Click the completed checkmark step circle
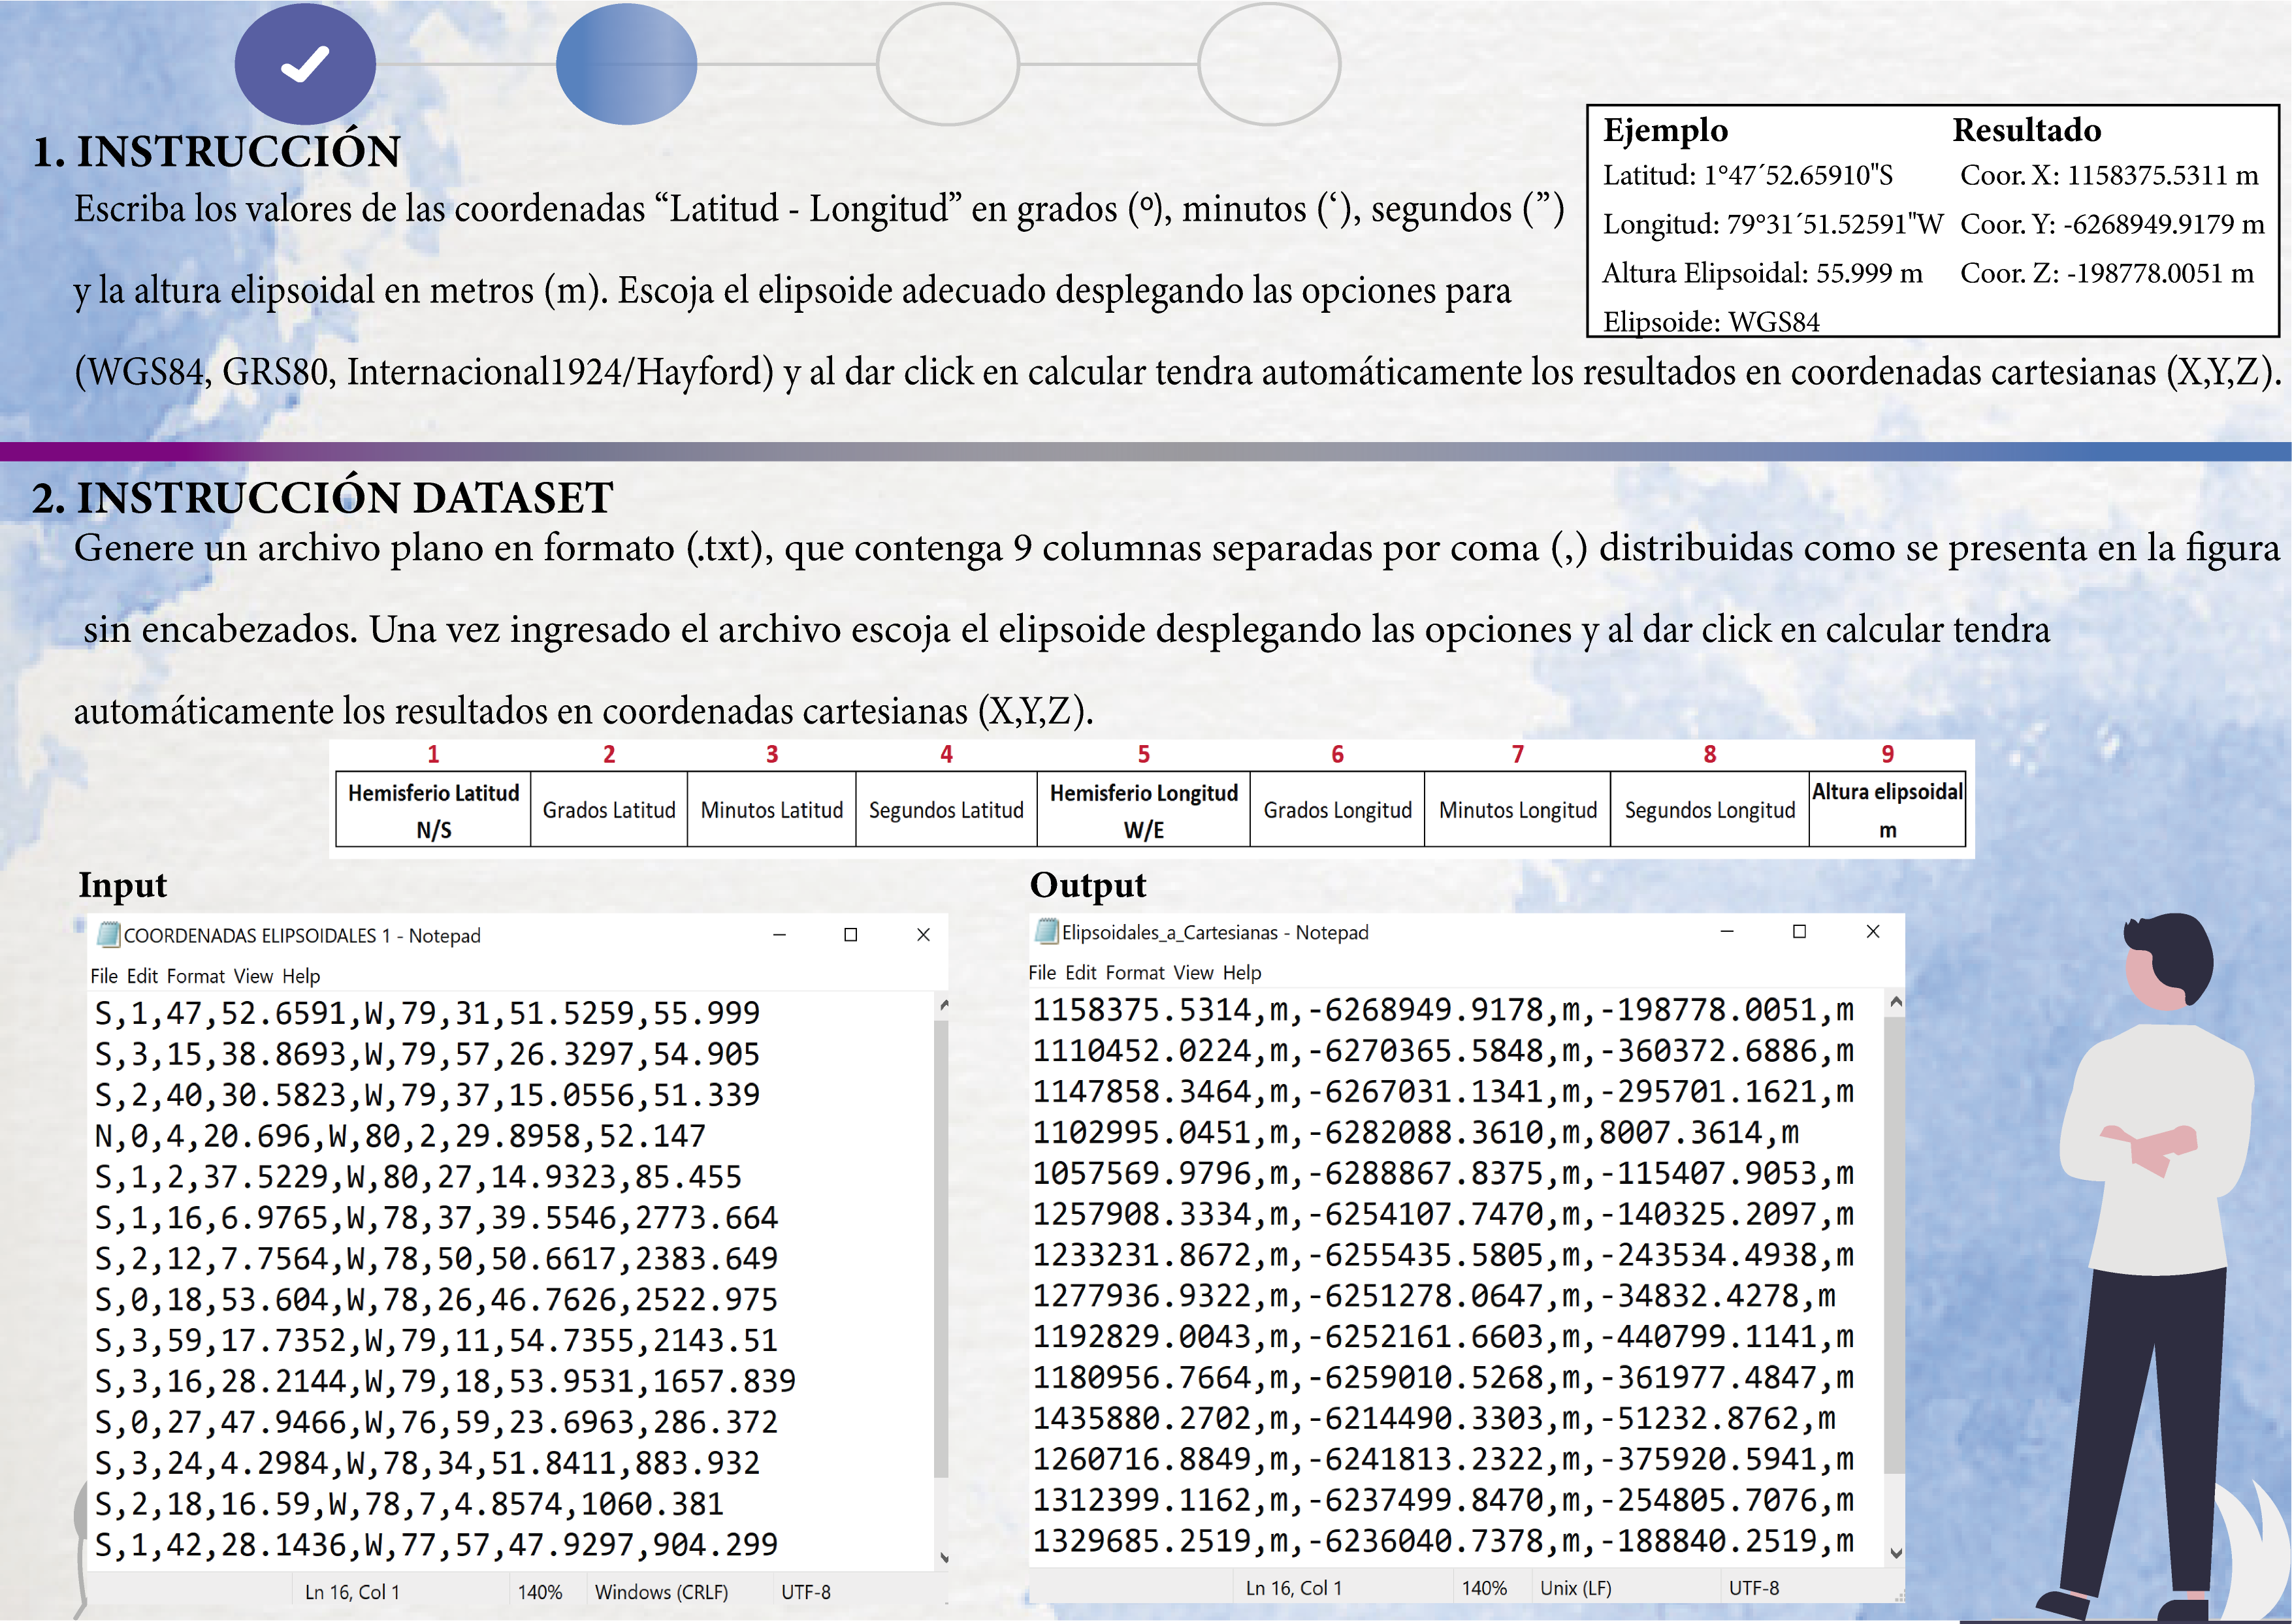This screenshot has height=1624, width=2292. (x=305, y=64)
